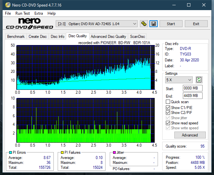
Task: Click the Jitter magenta legend swatch
Action: pyautogui.click(x=114, y=152)
